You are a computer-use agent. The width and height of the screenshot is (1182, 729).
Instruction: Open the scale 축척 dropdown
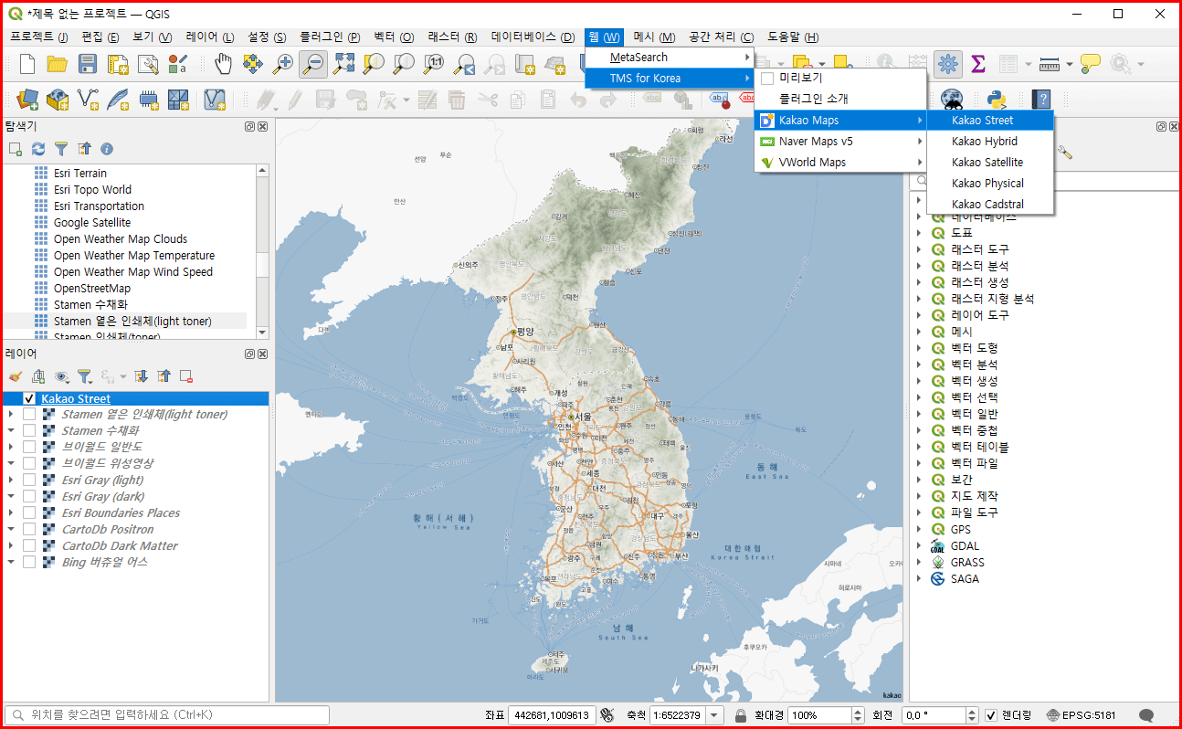coord(714,715)
